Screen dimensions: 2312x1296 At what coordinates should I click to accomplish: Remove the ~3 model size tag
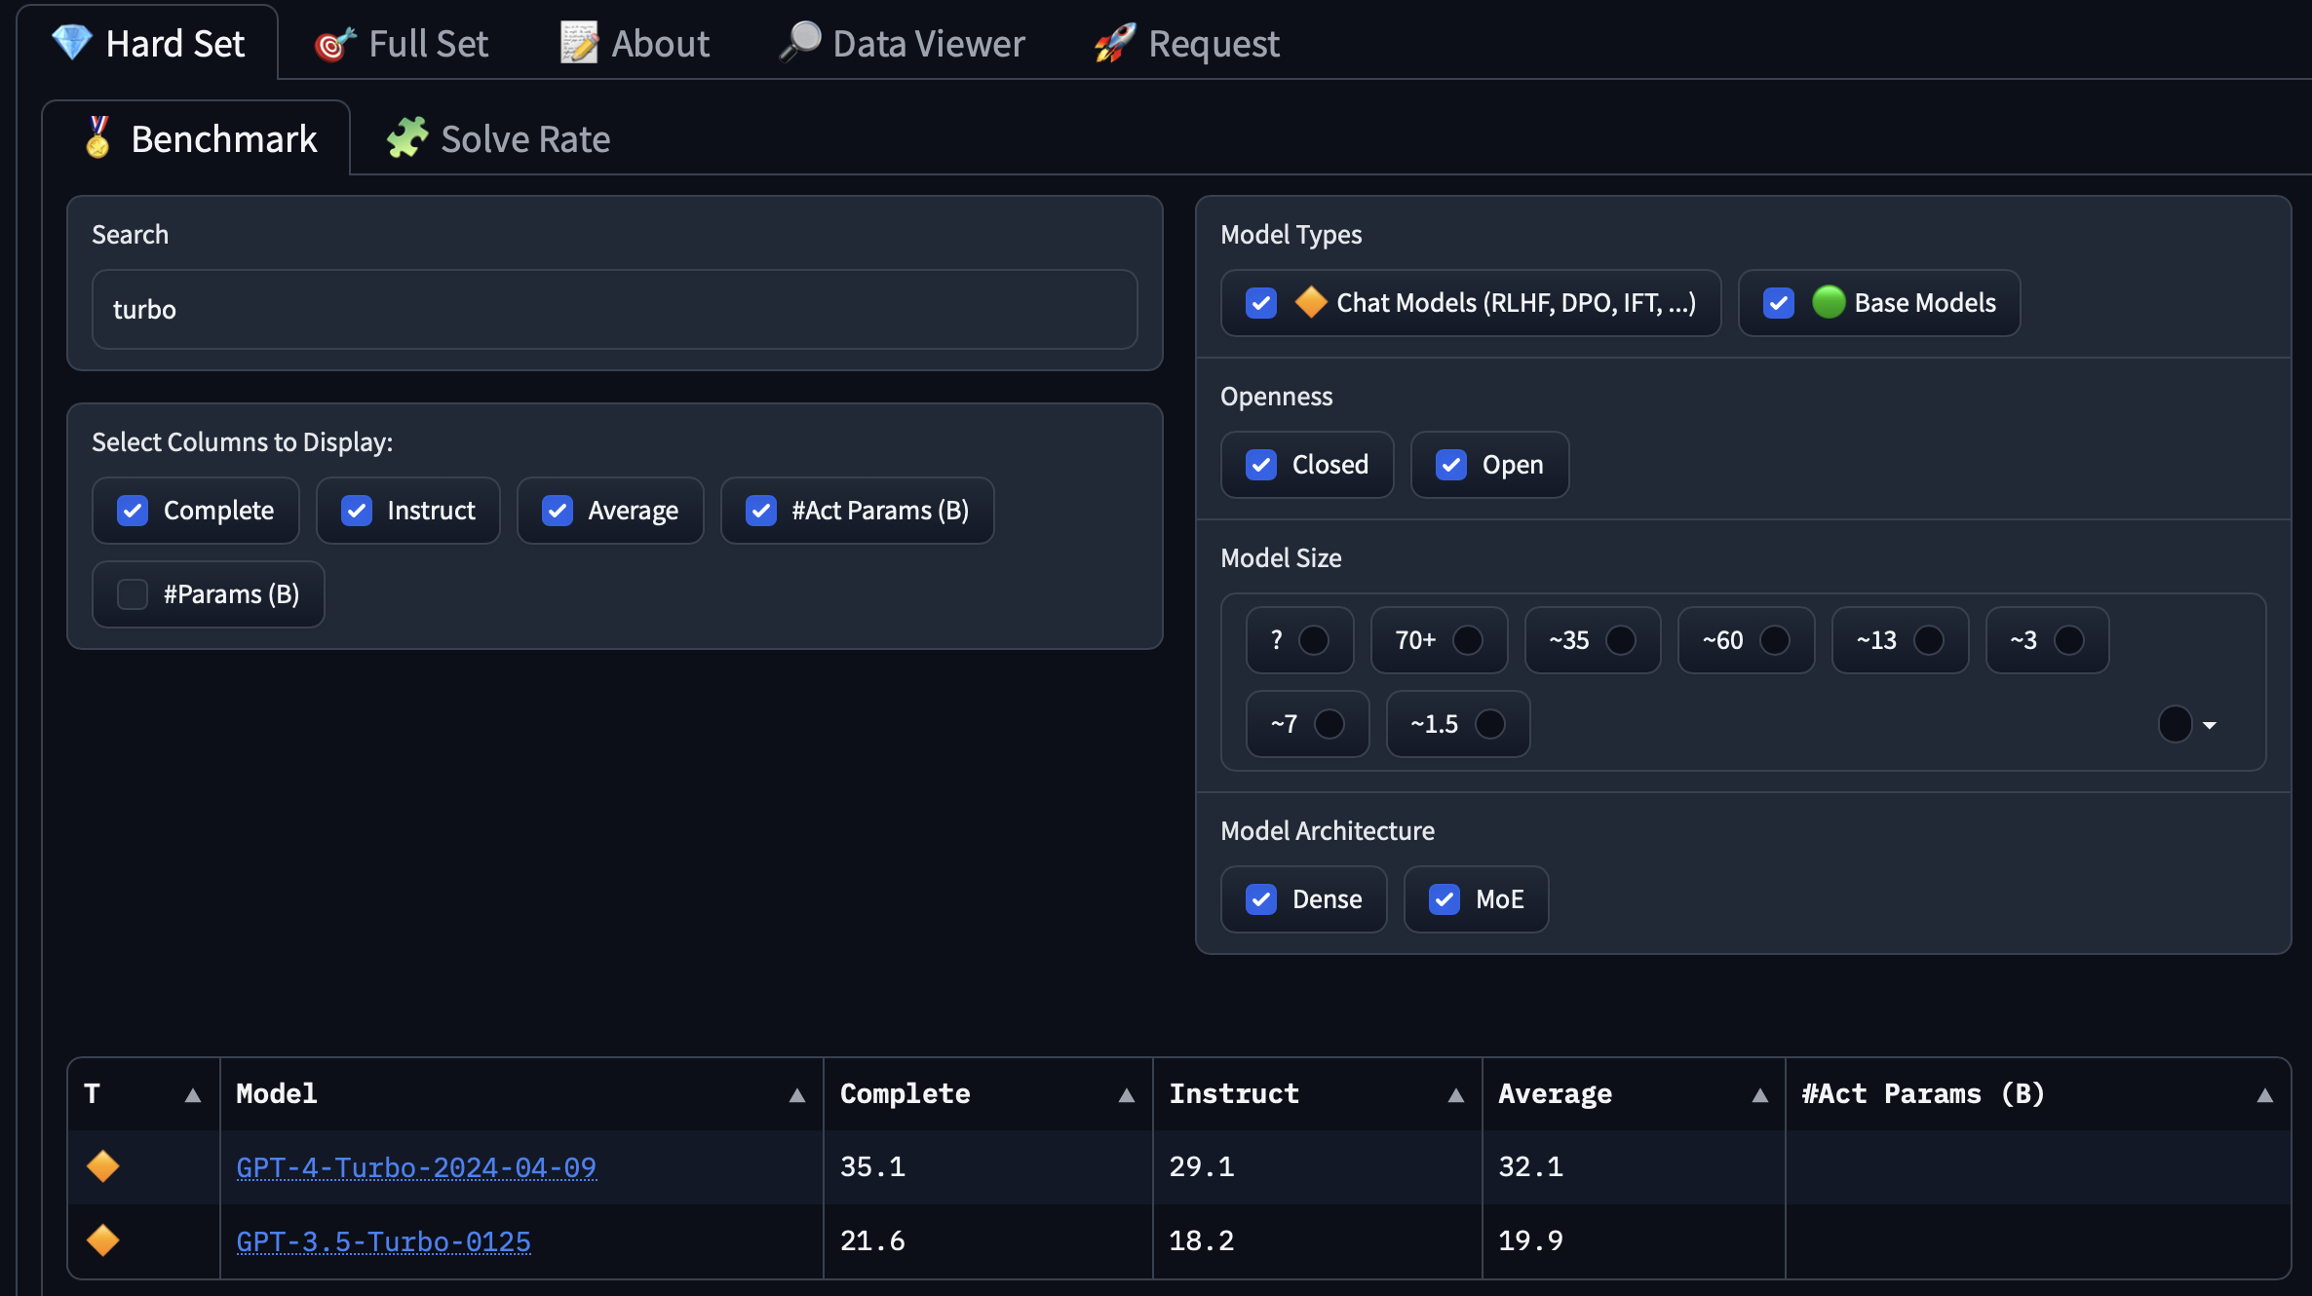click(2069, 640)
